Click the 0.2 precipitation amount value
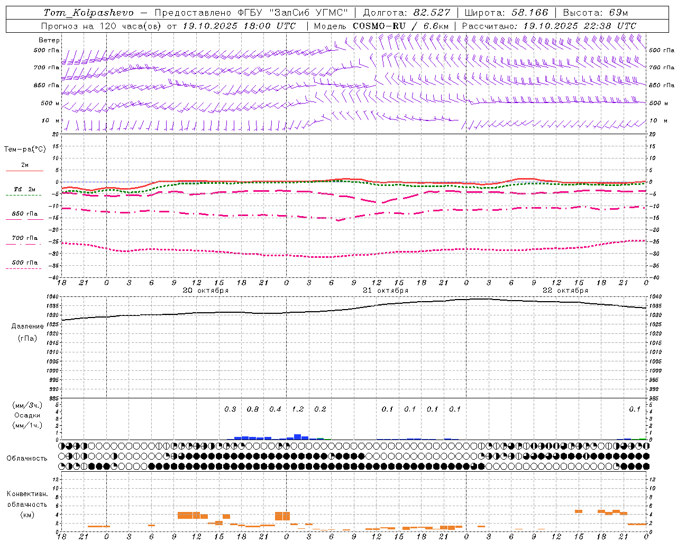The image size is (677, 541). [x=320, y=409]
